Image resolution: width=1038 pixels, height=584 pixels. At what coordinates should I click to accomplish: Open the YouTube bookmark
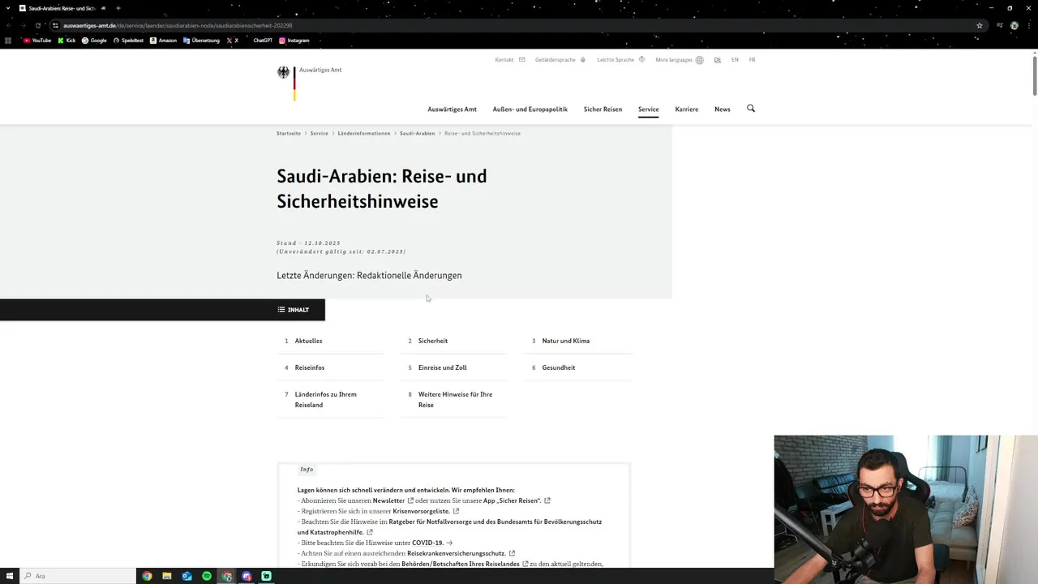pyautogui.click(x=37, y=41)
